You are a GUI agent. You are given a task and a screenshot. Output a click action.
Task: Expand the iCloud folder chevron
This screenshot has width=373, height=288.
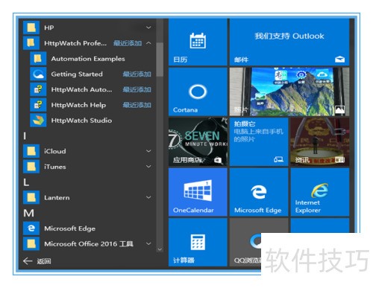pos(148,151)
